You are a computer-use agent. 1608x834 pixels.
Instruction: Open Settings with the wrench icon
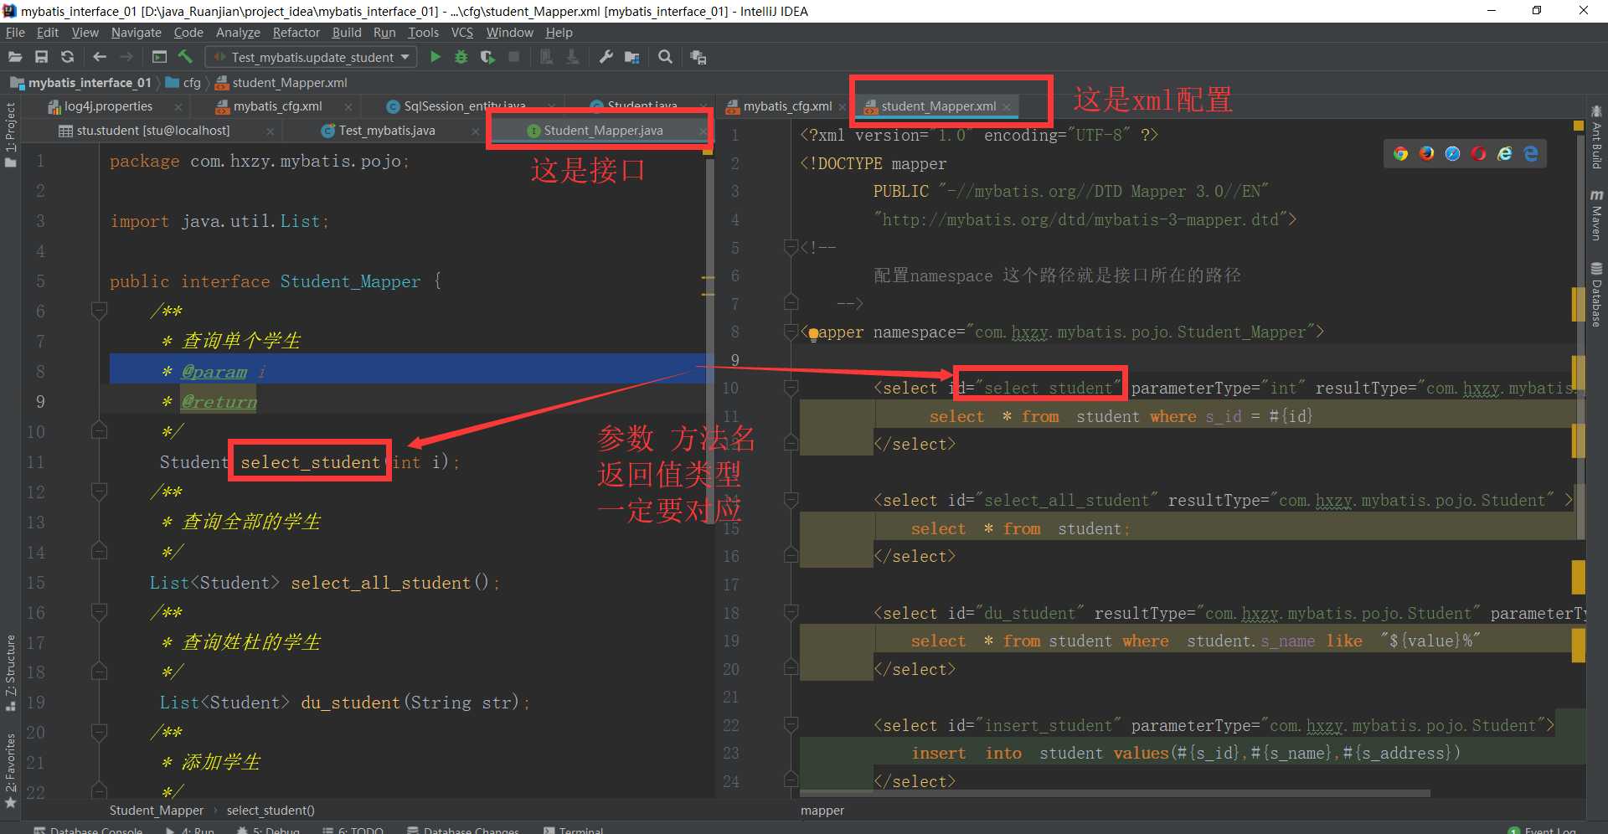click(x=606, y=57)
